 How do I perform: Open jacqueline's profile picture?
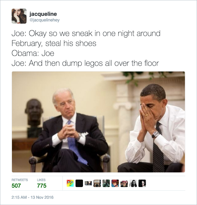[19, 16]
